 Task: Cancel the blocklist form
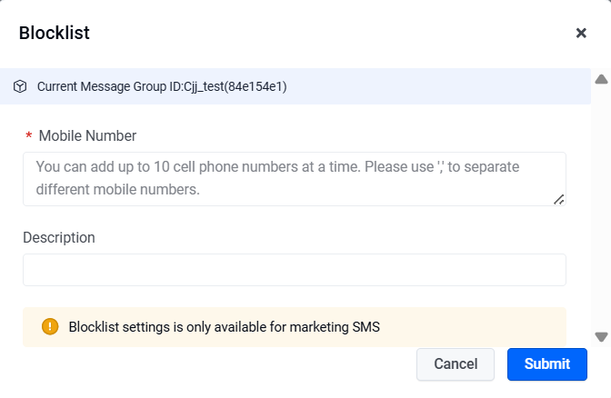point(456,364)
